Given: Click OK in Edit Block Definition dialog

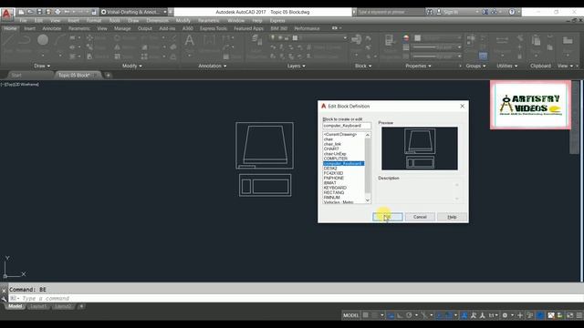Looking at the screenshot, I should pyautogui.click(x=388, y=217).
